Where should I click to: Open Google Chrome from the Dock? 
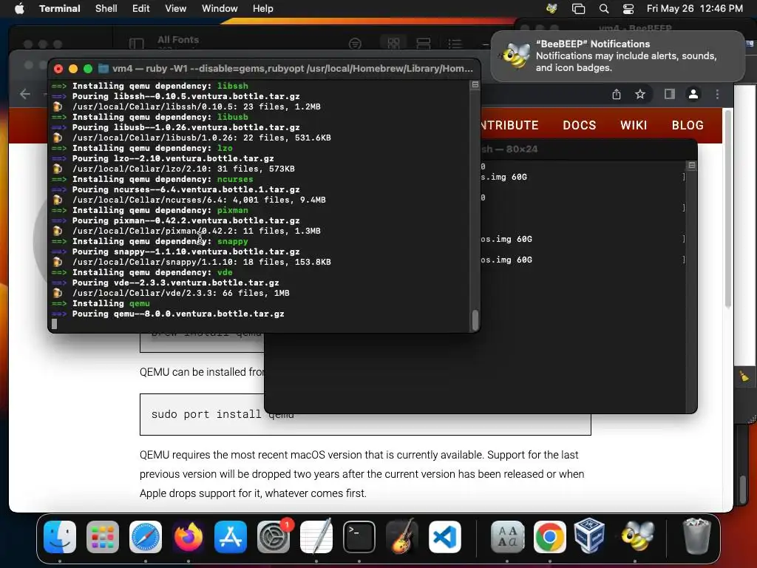549,537
